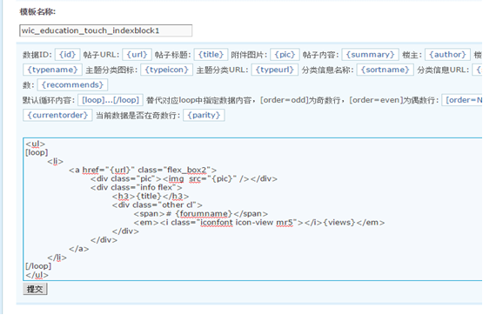Insert the {url} placeholder tag

coord(138,55)
